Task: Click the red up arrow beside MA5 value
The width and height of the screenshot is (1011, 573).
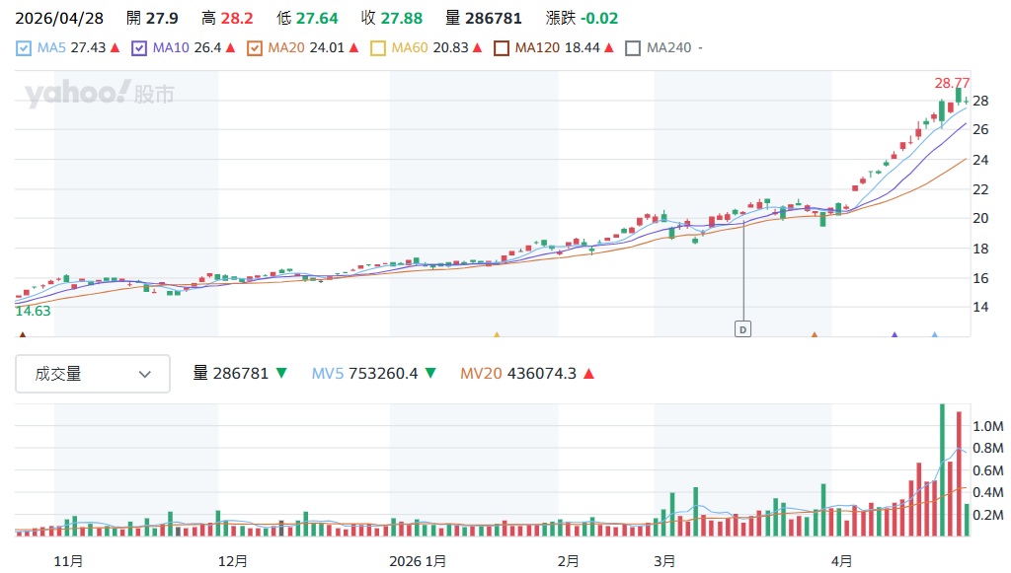Action: [115, 47]
